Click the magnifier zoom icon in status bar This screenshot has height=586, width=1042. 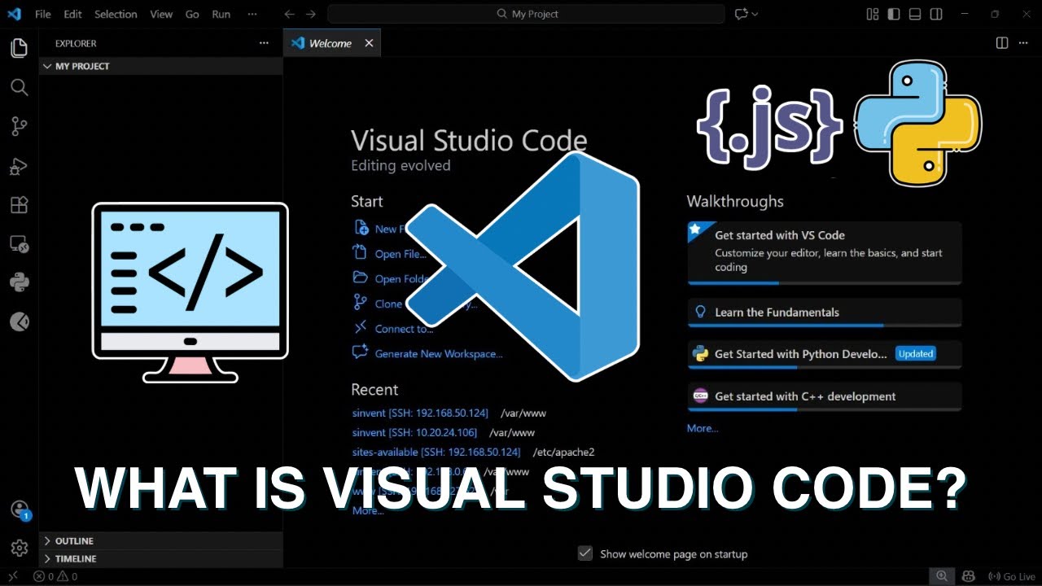point(941,576)
